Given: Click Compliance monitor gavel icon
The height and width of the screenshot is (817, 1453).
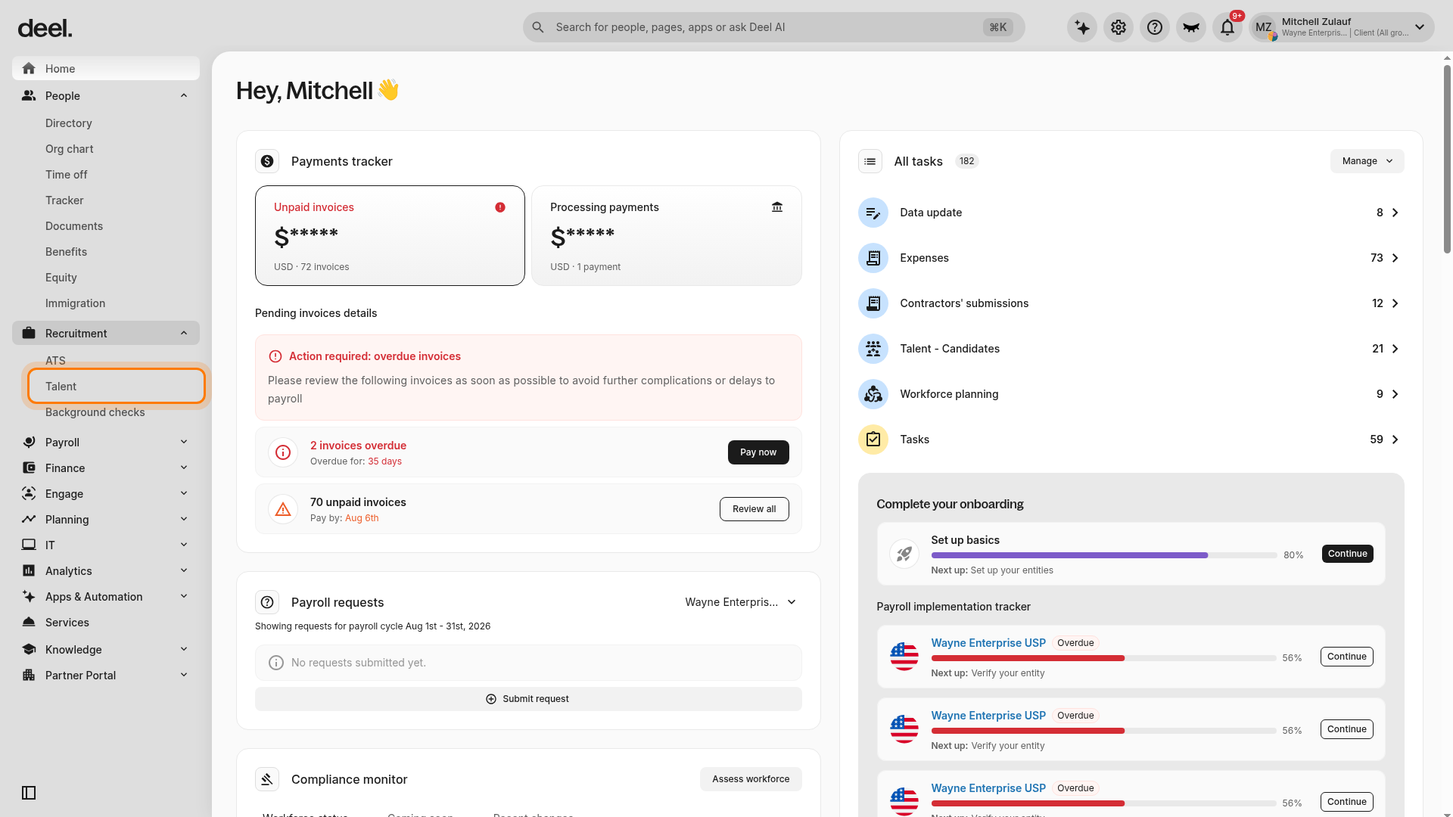Looking at the screenshot, I should click(x=267, y=779).
